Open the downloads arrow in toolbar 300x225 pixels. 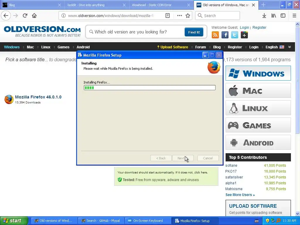tap(264, 16)
